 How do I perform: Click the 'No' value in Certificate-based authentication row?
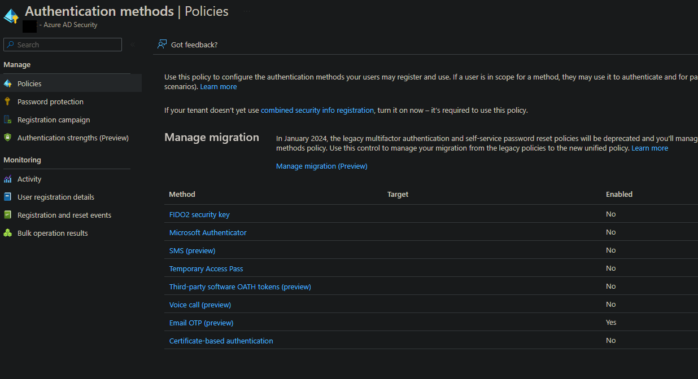[610, 341]
